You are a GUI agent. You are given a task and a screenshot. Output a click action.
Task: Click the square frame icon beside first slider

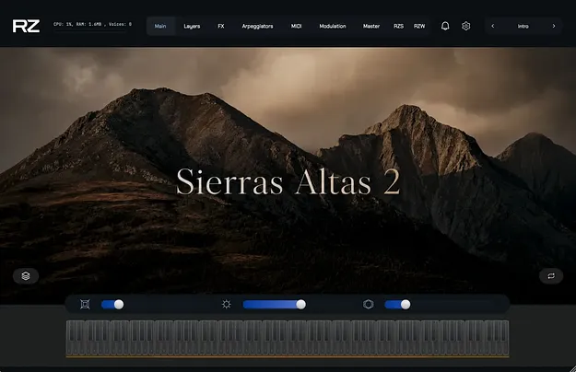pyautogui.click(x=85, y=304)
